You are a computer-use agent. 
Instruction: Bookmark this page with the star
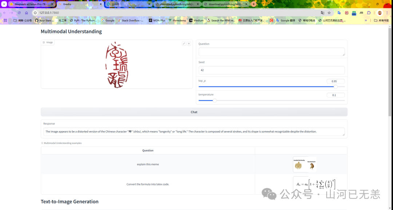[x=329, y=13]
